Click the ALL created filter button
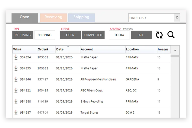192x128 pixels. pyautogui.click(x=141, y=35)
